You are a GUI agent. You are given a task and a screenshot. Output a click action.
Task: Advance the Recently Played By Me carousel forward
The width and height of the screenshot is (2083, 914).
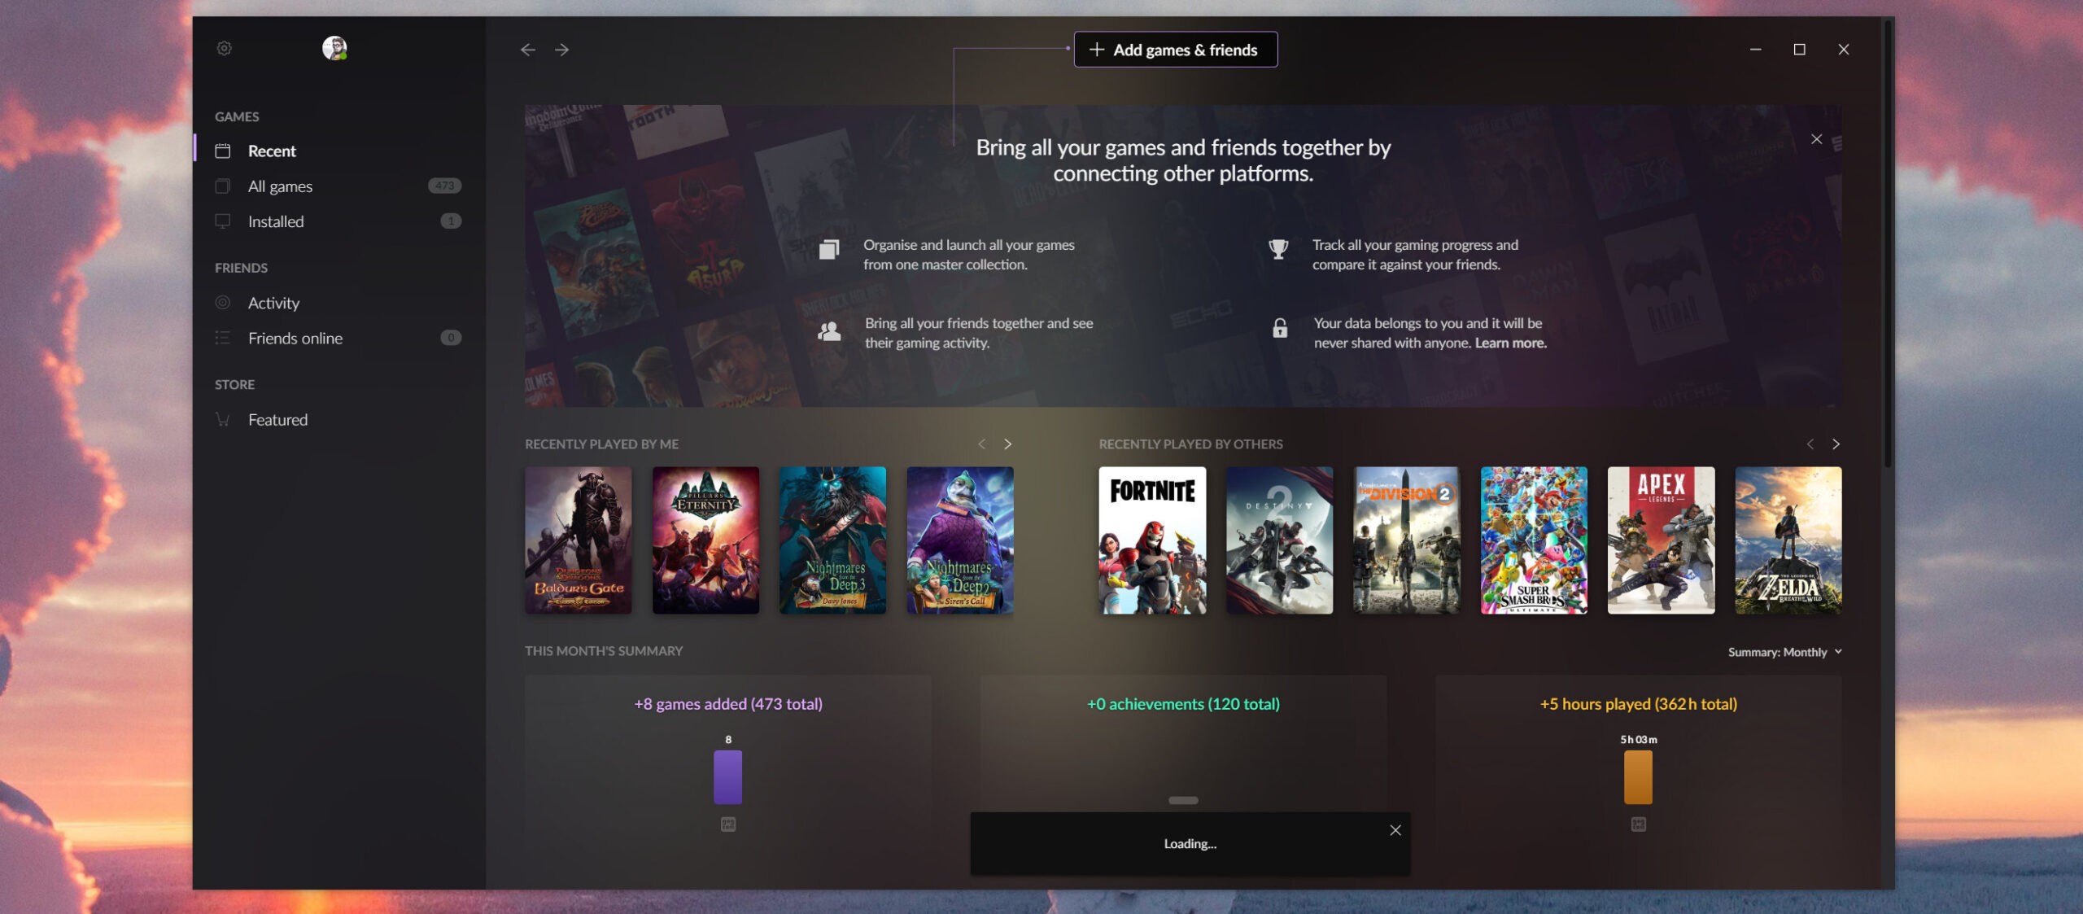(1008, 444)
